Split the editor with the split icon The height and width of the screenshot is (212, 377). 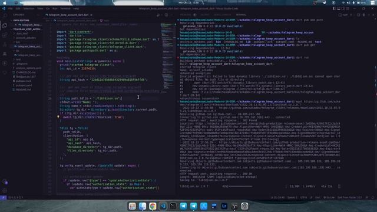pos(166,15)
